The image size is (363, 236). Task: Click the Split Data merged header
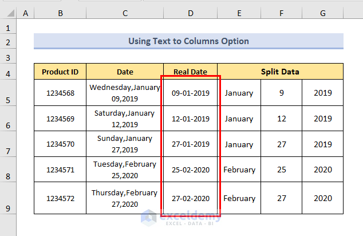[280, 72]
